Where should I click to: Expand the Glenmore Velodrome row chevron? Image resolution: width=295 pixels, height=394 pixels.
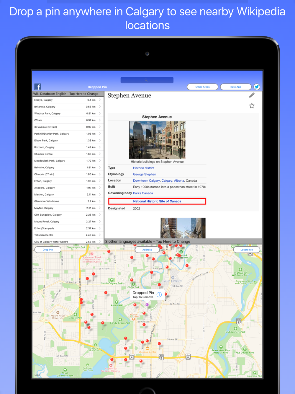click(x=100, y=201)
